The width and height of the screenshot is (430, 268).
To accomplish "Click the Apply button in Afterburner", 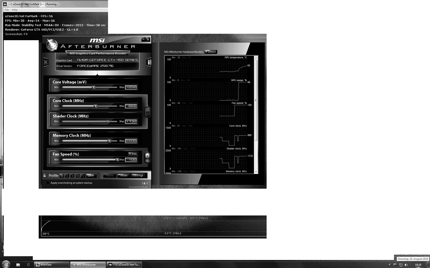I will 110,176.
